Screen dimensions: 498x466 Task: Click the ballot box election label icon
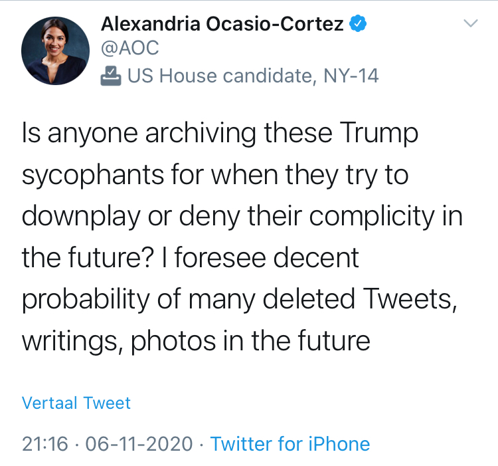tap(110, 76)
